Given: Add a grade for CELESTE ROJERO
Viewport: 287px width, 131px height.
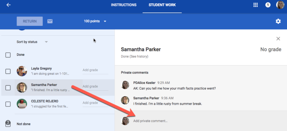Looking at the screenshot, I should pos(95,103).
